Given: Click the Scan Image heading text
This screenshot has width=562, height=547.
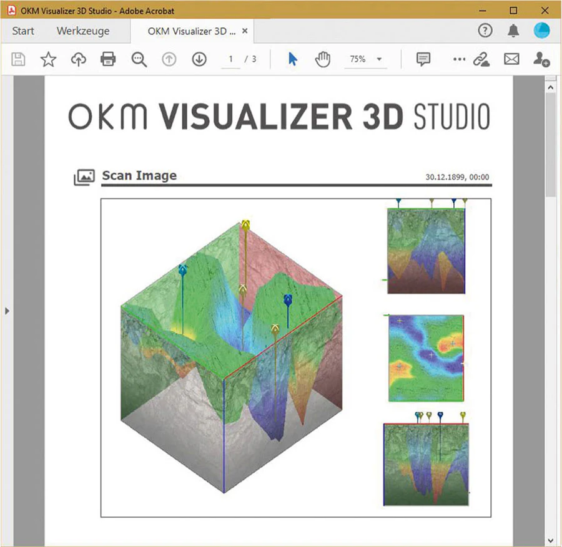Looking at the screenshot, I should (139, 175).
